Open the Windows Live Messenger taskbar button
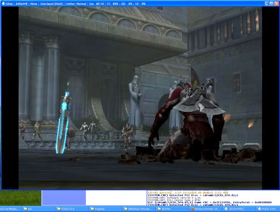This screenshot has height=212, width=280. (x=10, y=209)
